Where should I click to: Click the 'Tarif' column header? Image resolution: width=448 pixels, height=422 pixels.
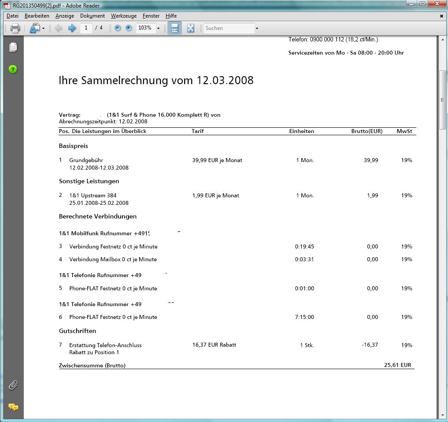pos(198,131)
